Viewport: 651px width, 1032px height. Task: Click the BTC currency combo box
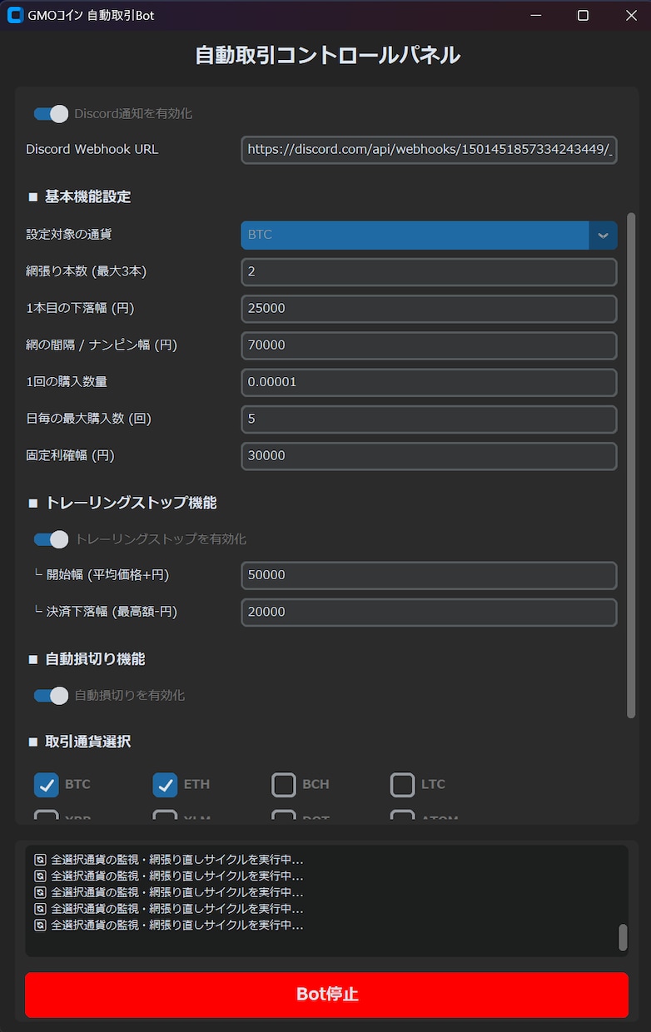coord(429,236)
